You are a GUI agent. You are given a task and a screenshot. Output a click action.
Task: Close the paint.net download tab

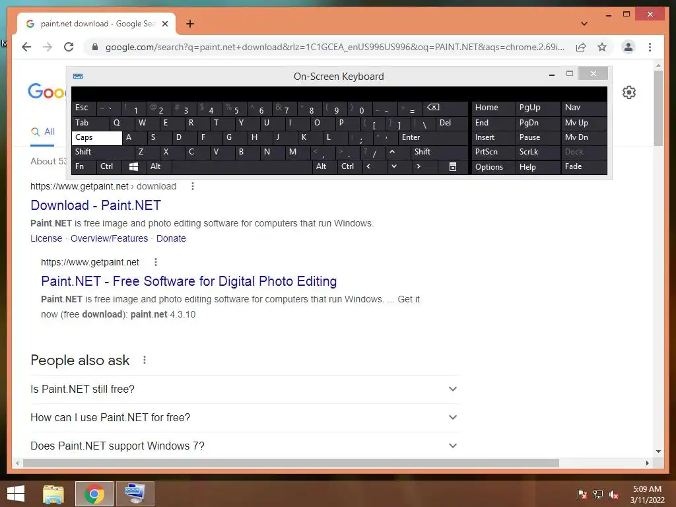click(164, 24)
